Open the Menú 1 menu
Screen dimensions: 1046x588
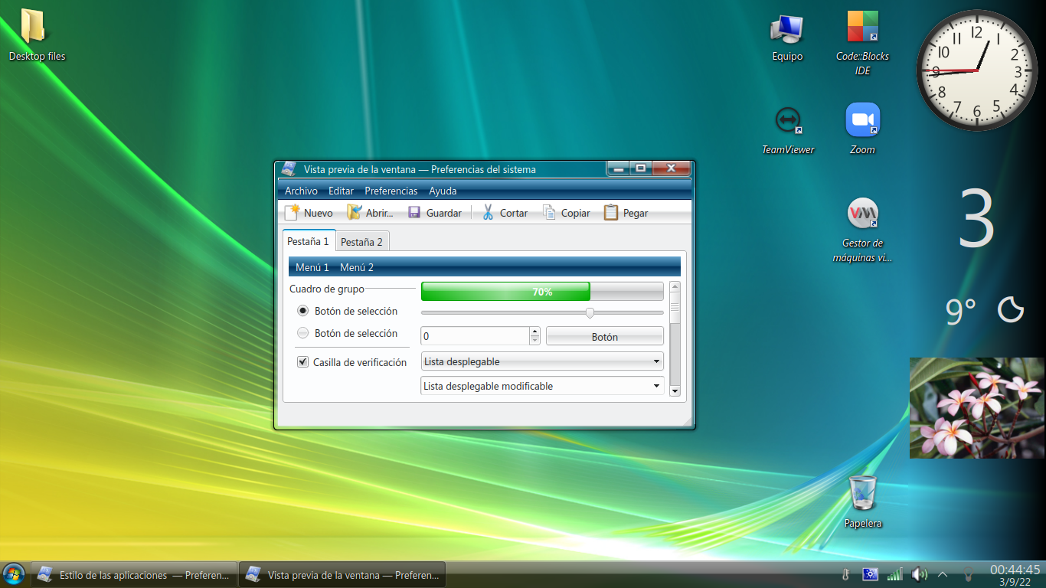pos(313,267)
